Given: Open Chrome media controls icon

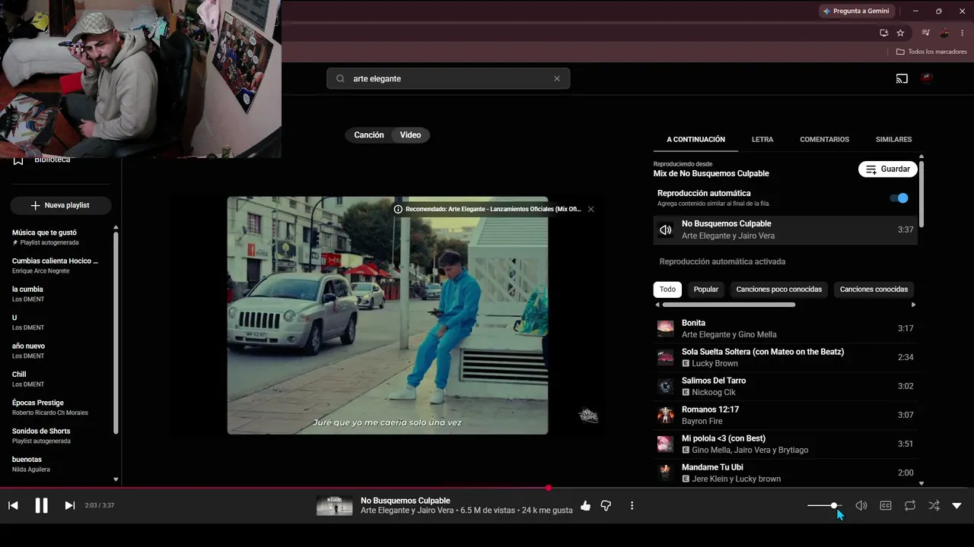Looking at the screenshot, I should coord(925,33).
